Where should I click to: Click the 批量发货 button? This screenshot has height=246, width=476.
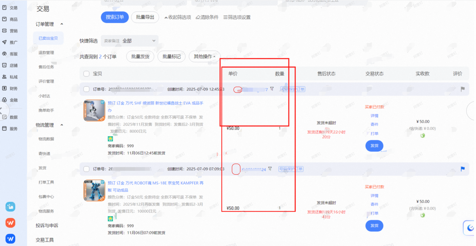click(x=140, y=56)
